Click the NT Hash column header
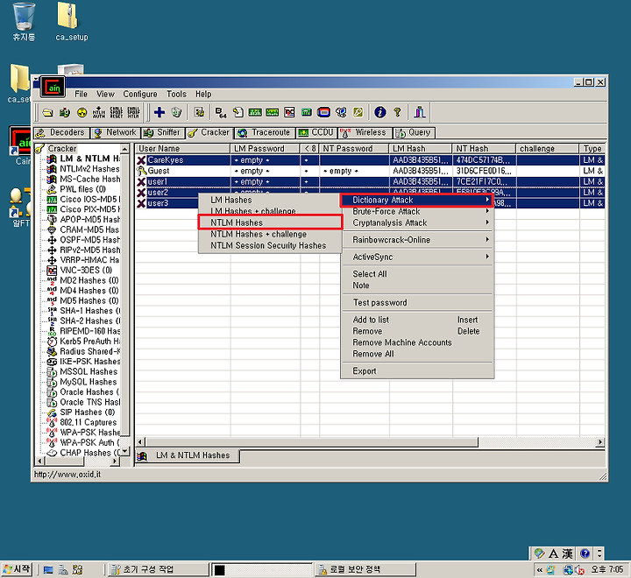 pyautogui.click(x=484, y=149)
